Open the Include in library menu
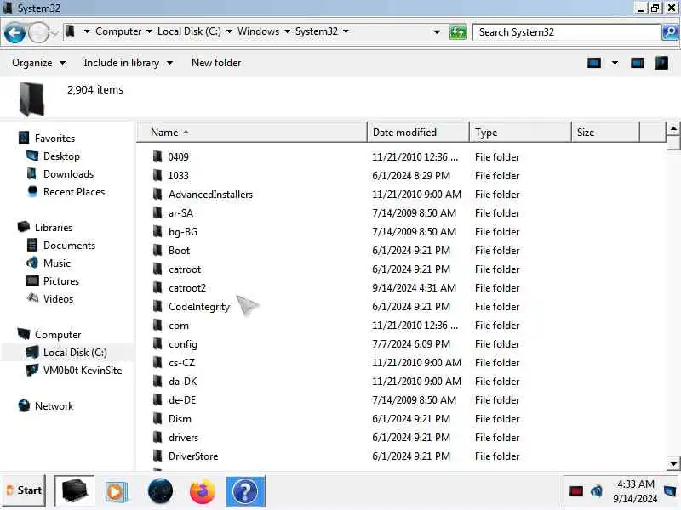Screen dimensions: 681x510 [129, 63]
